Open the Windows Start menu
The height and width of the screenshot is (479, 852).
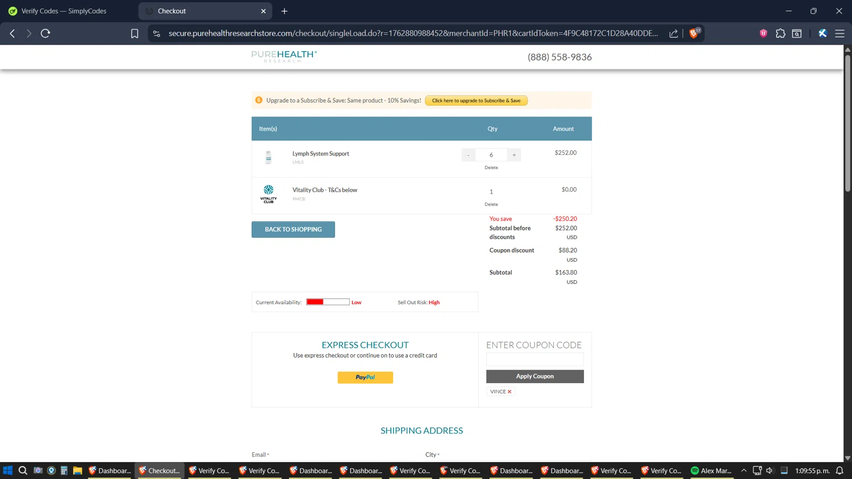point(8,470)
